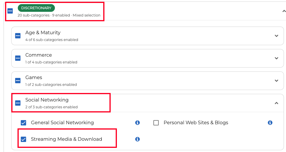Toggle the Age & Maturity group checkbox

coord(18,36)
